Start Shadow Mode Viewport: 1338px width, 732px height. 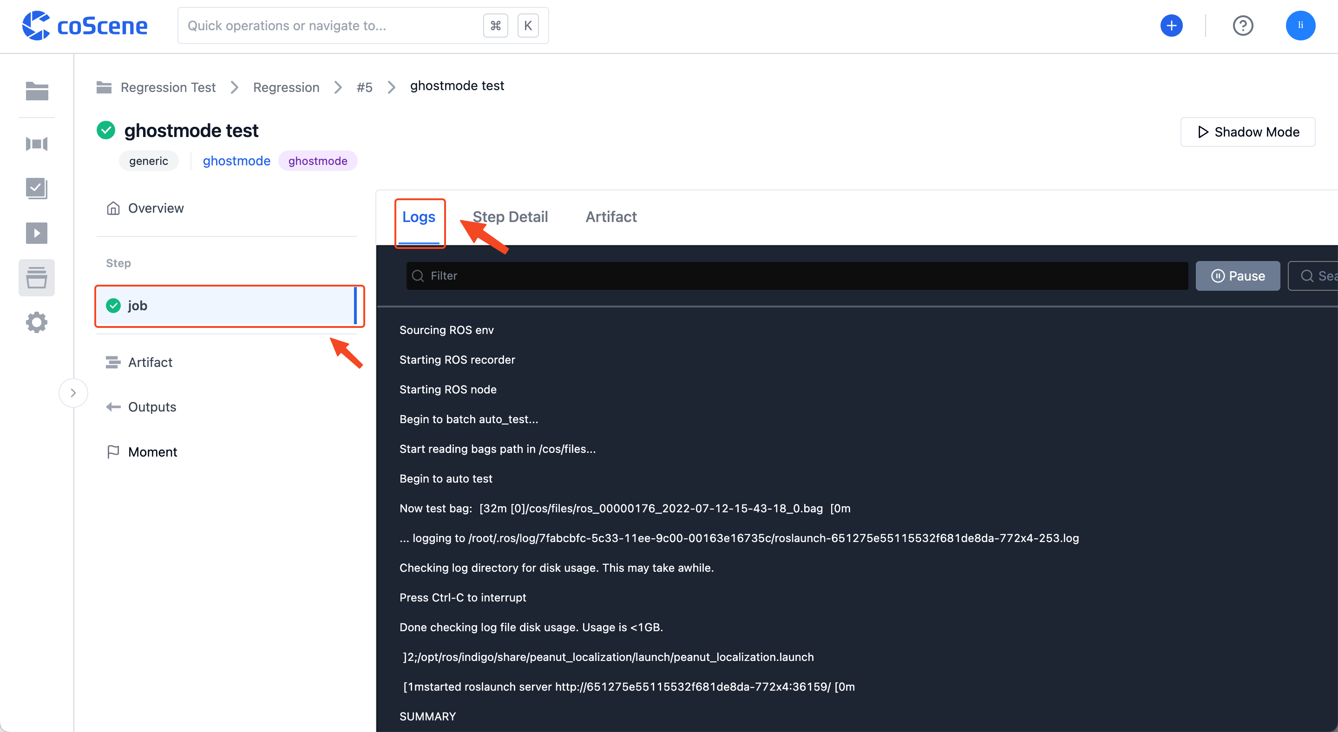tap(1247, 132)
